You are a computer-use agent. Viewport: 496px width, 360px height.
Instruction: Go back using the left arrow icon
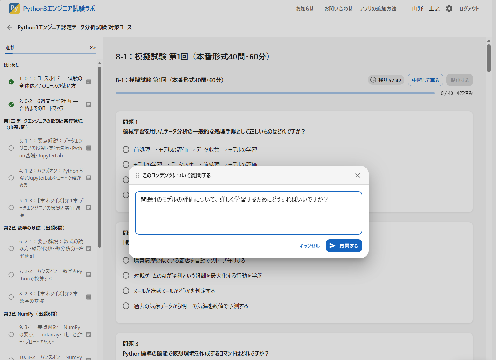(10, 27)
